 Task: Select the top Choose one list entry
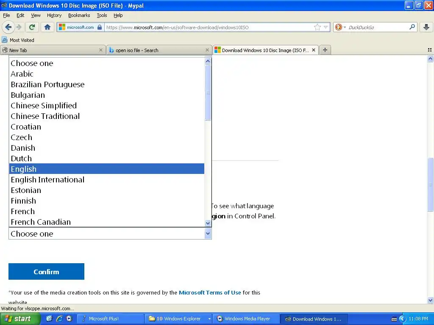tap(107, 63)
